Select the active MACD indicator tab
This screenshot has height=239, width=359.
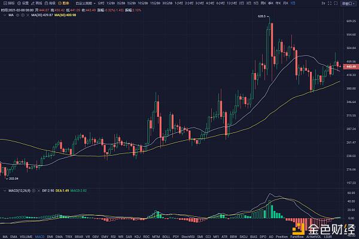(39, 237)
